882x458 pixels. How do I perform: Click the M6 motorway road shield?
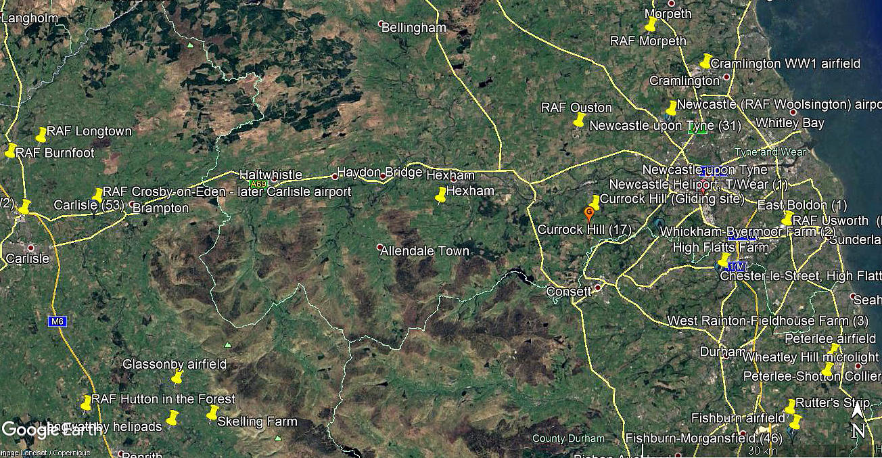point(57,321)
